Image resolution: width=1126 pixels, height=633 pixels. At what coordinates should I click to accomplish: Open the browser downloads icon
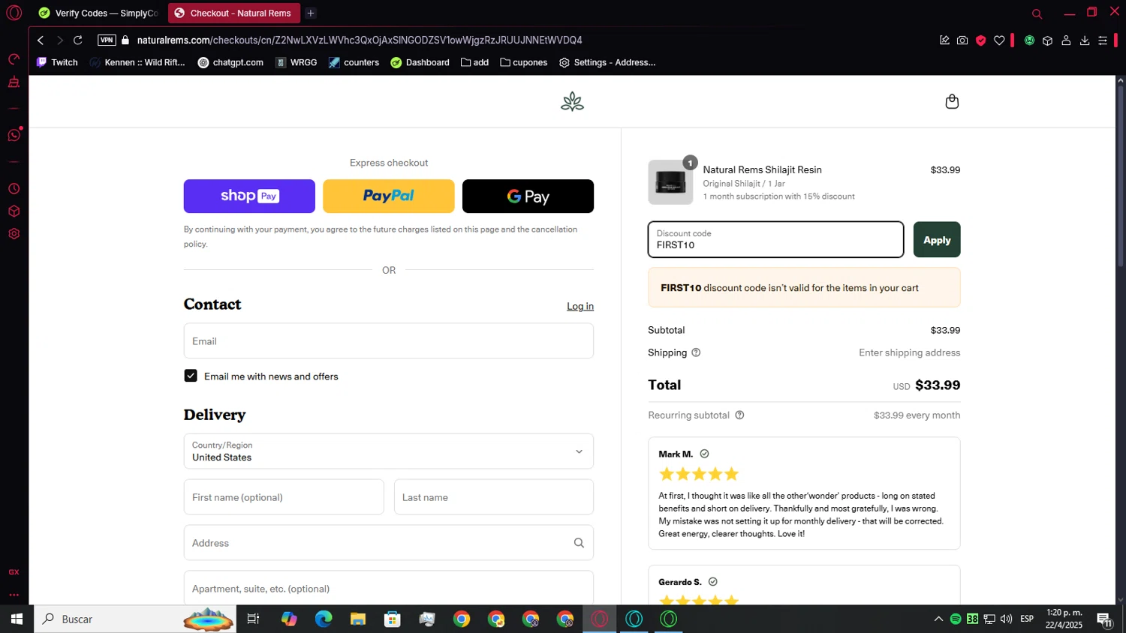(1085, 40)
